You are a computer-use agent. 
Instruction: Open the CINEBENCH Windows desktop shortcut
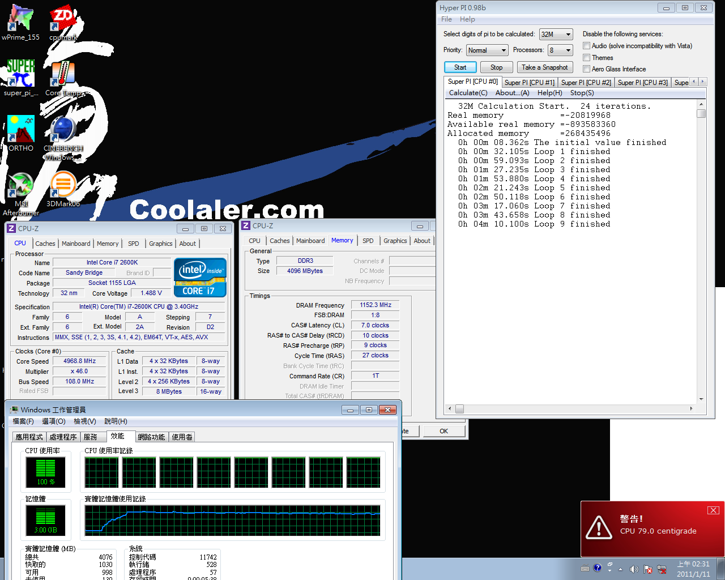click(63, 138)
